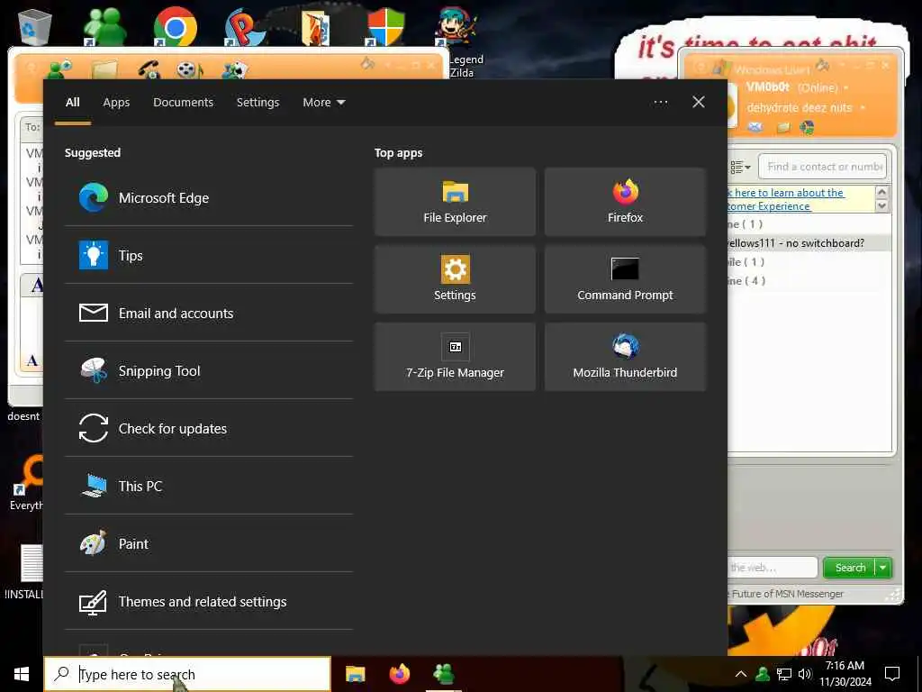Open Microsoft Edge from Suggested list
Image resolution: width=922 pixels, height=692 pixels.
[209, 197]
